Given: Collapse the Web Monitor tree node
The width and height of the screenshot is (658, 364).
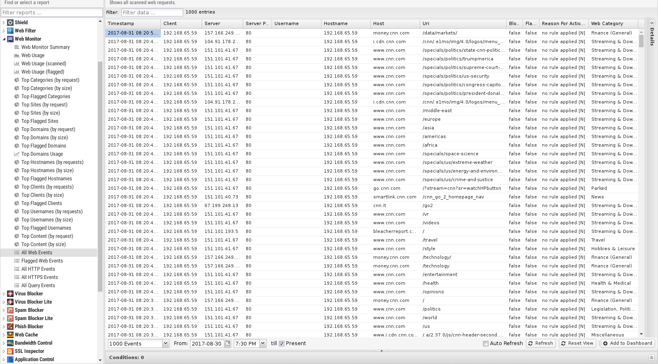Looking at the screenshot, I should tap(4, 39).
